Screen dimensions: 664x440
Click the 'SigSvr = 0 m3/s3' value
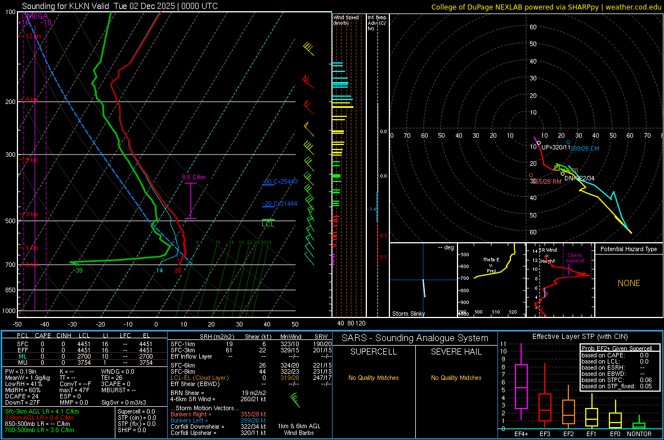click(124, 403)
